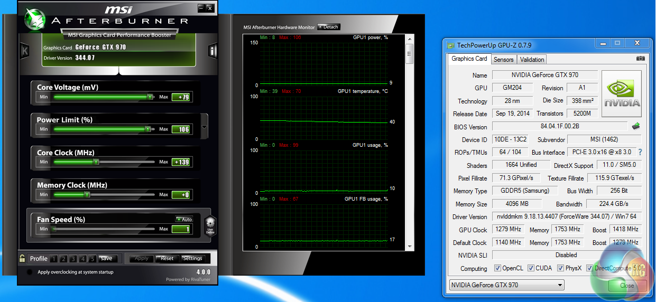Click the BIOS save chip icon
This screenshot has width=656, height=302.
636,126
